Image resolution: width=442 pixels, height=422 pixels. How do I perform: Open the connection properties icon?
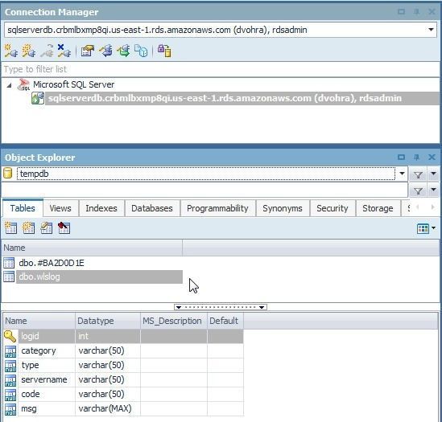(x=88, y=51)
